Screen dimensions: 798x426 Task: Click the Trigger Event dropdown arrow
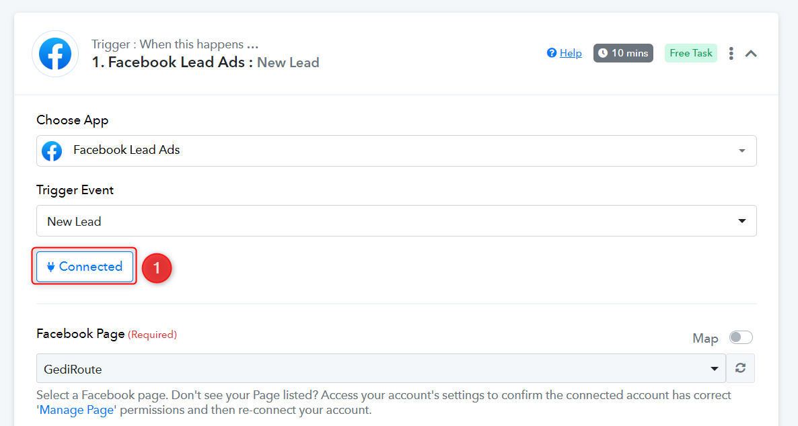[x=742, y=220]
